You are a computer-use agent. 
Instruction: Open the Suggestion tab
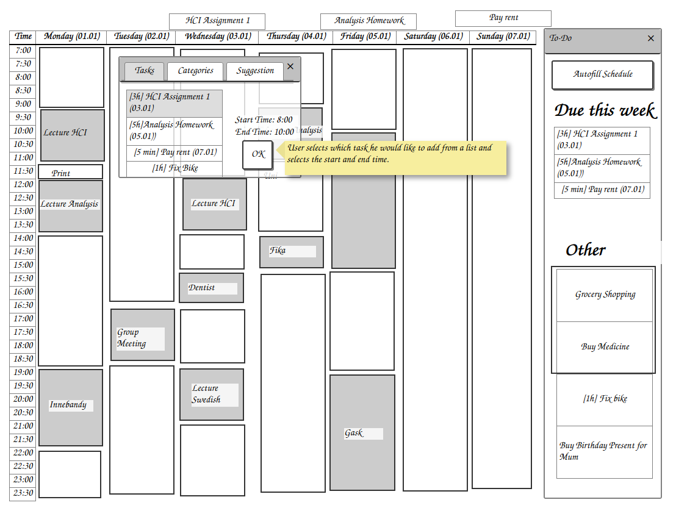tap(255, 71)
